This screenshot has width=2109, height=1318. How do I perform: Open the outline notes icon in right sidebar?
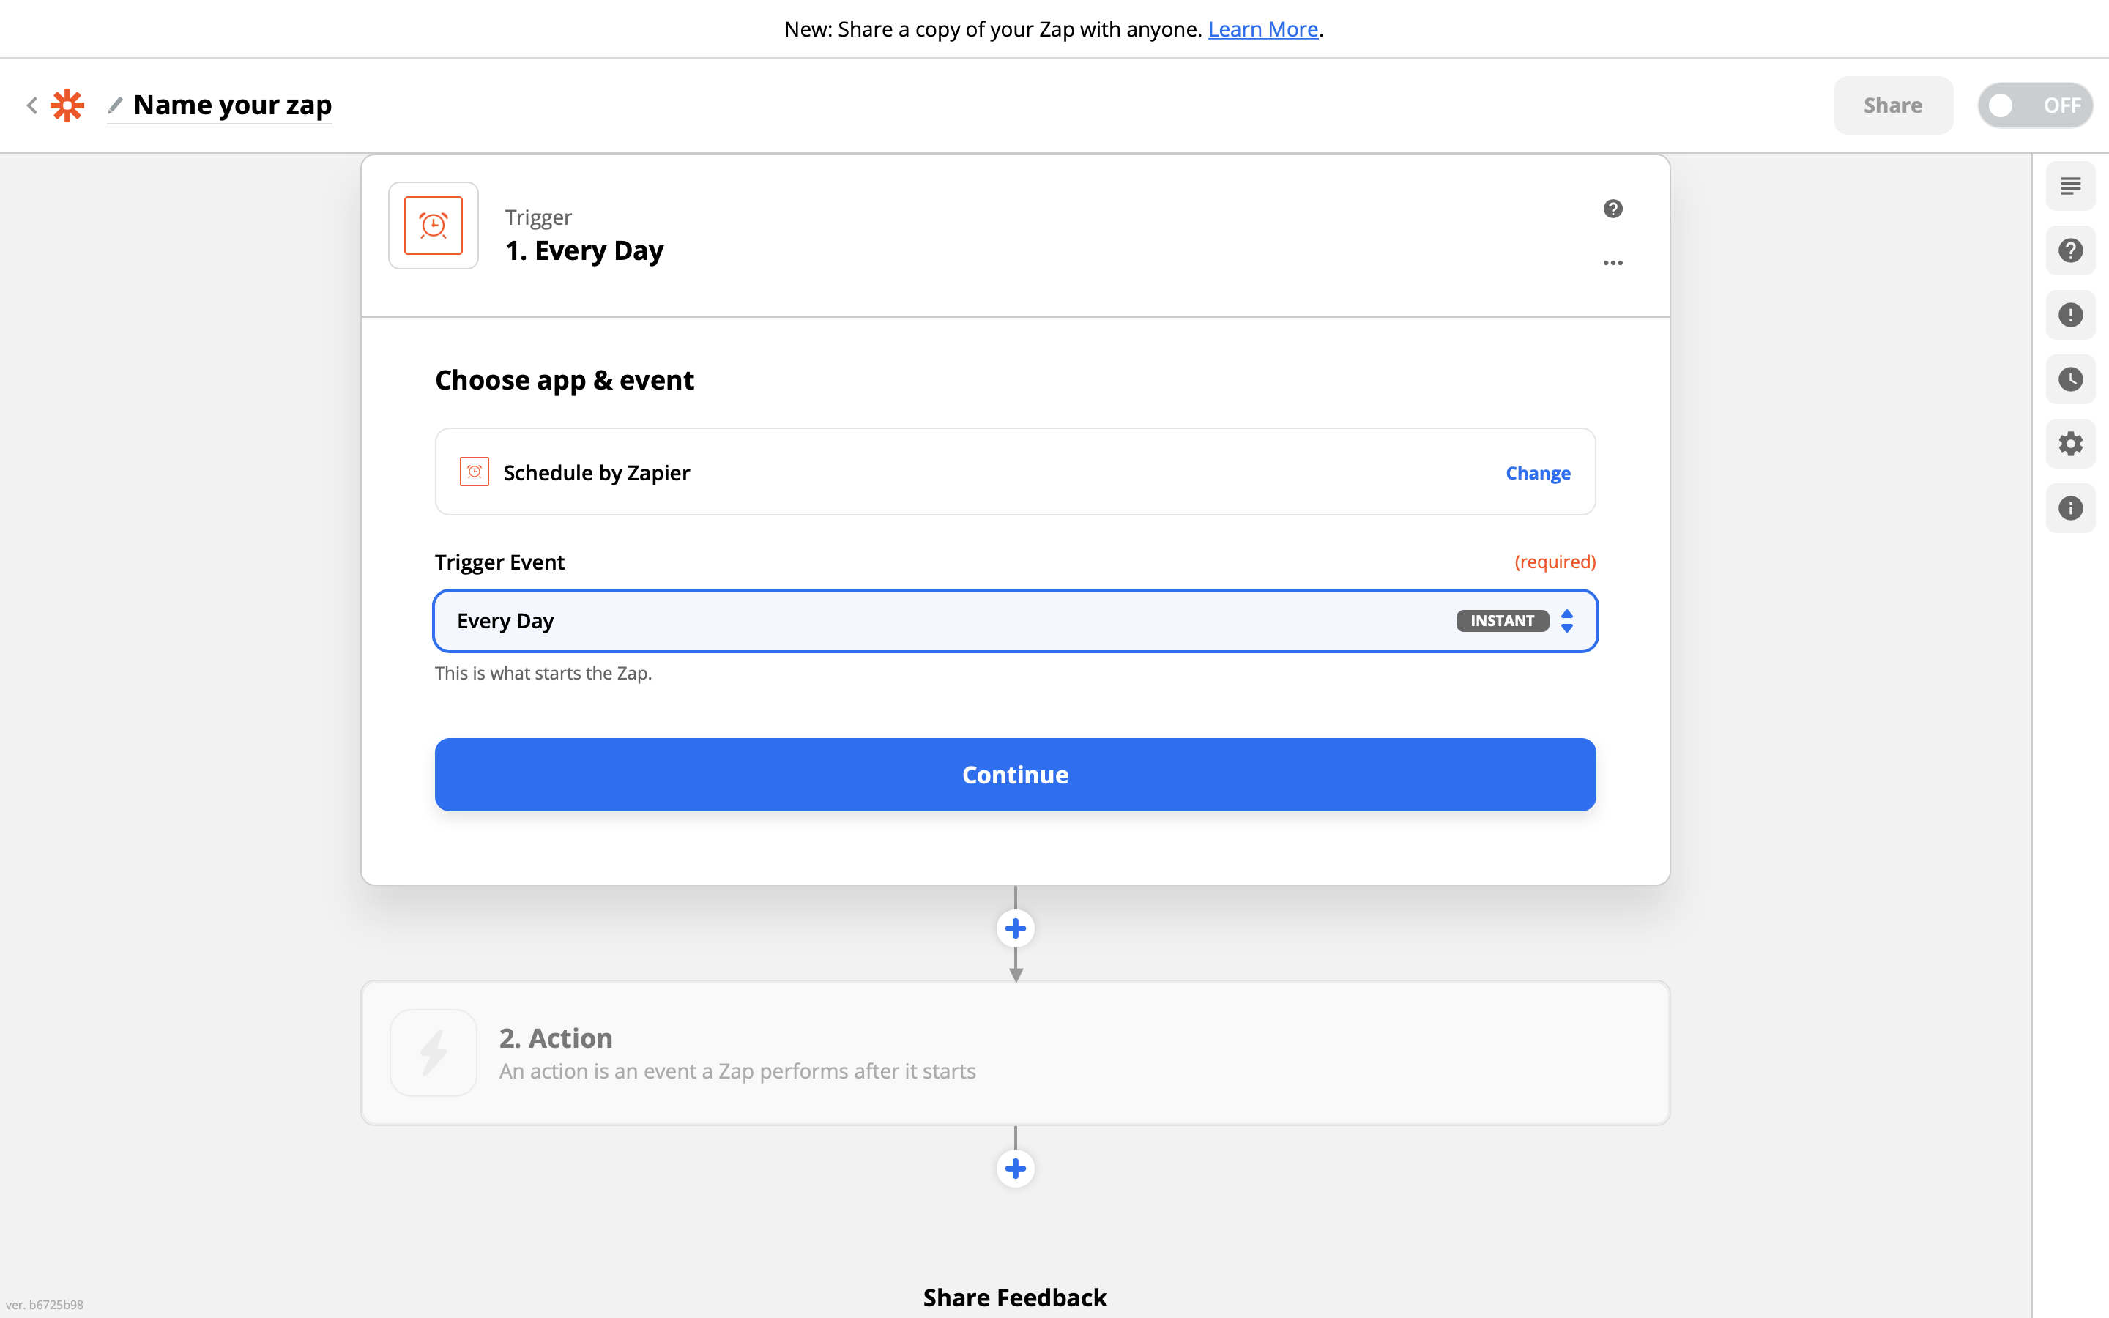[2069, 187]
